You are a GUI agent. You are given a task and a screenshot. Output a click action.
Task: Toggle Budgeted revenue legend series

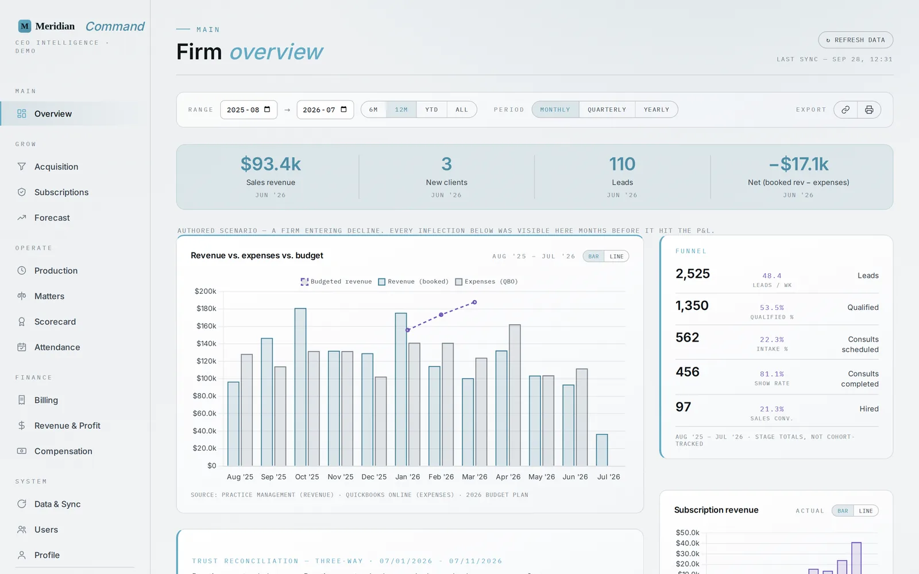pos(336,282)
